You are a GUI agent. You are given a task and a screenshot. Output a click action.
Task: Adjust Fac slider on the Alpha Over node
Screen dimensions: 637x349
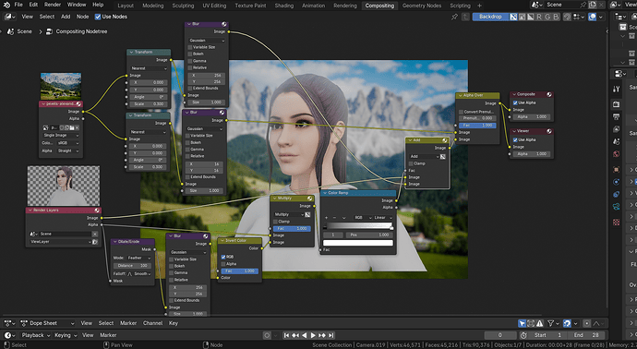[x=477, y=126]
